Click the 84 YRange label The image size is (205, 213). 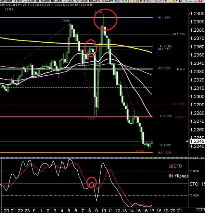[179, 176]
